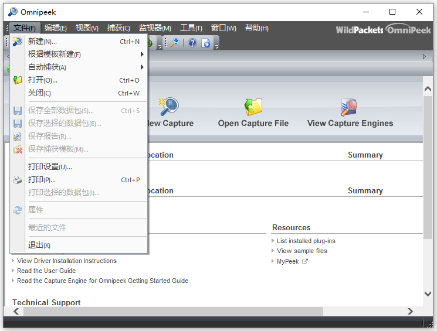Viewport: 437px width, 331px height.
Task: Click the MyPeek external link
Action: point(288,261)
